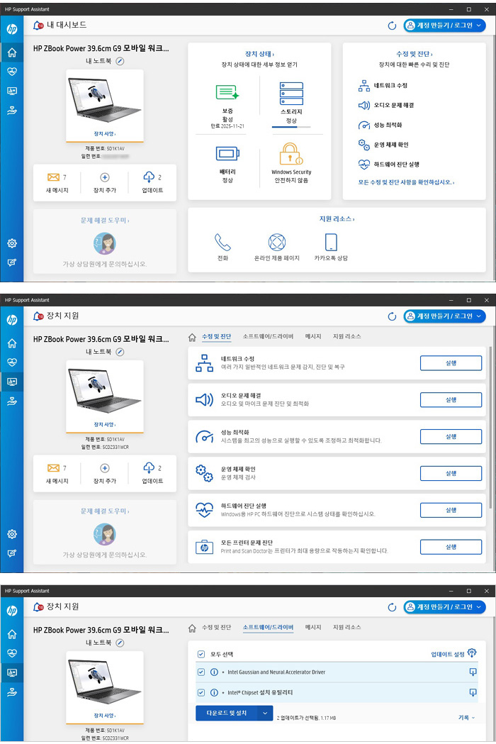This screenshot has width=496, height=744.
Task: Toggle the 모두 선택 checkbox
Action: pyautogui.click(x=201, y=655)
